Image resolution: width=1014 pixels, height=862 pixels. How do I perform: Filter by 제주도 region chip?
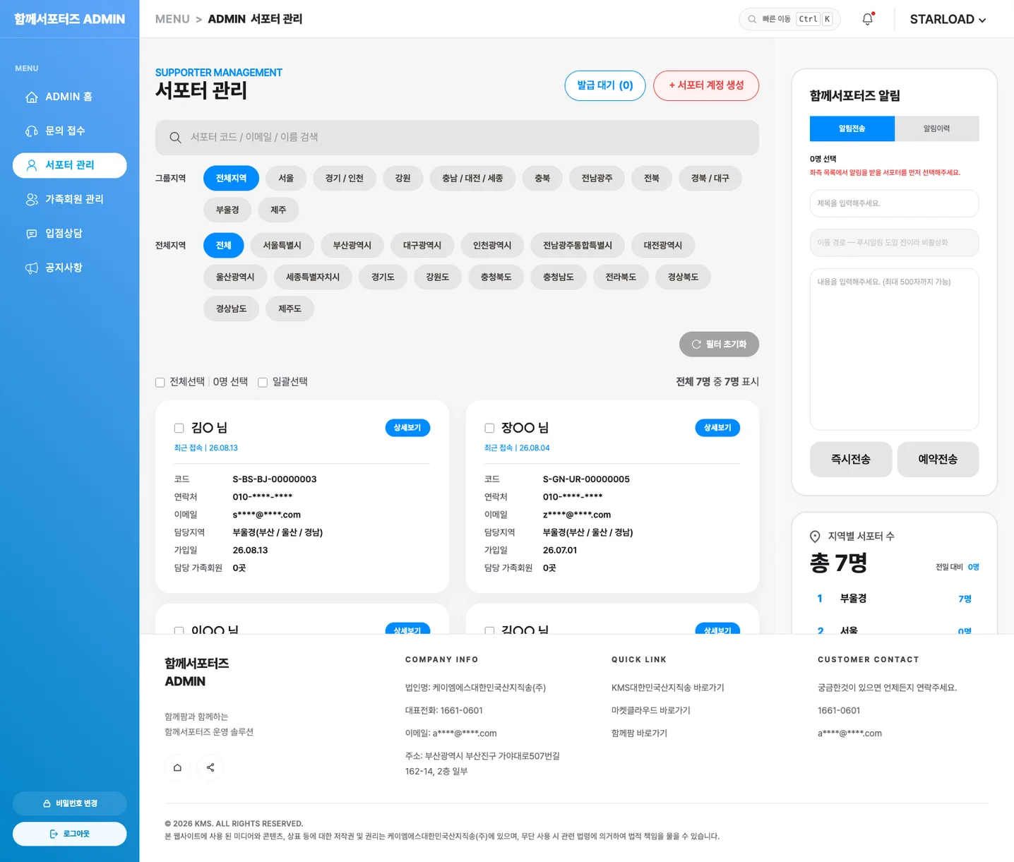coord(290,309)
